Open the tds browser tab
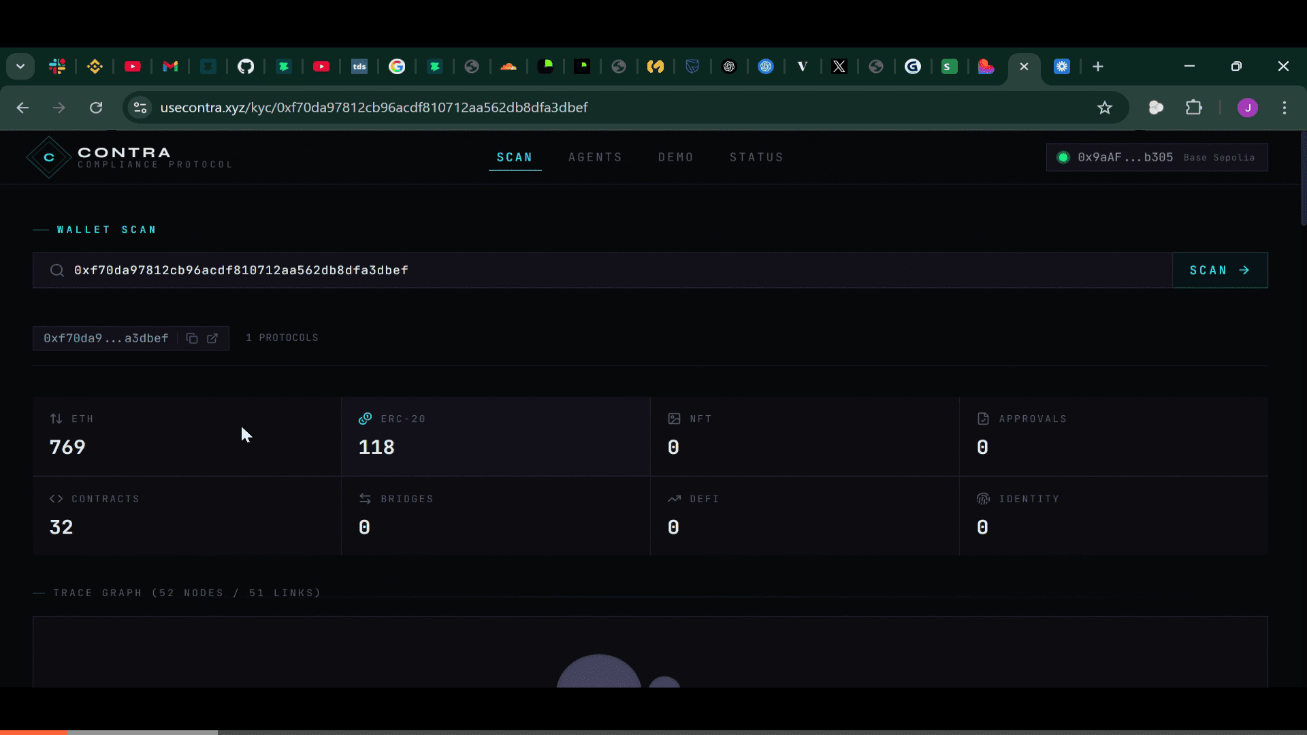Viewport: 1307px width, 735px height. coord(359,67)
